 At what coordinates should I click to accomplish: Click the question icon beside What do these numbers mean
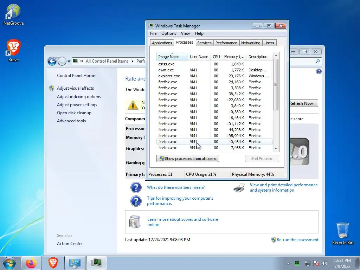point(136,187)
